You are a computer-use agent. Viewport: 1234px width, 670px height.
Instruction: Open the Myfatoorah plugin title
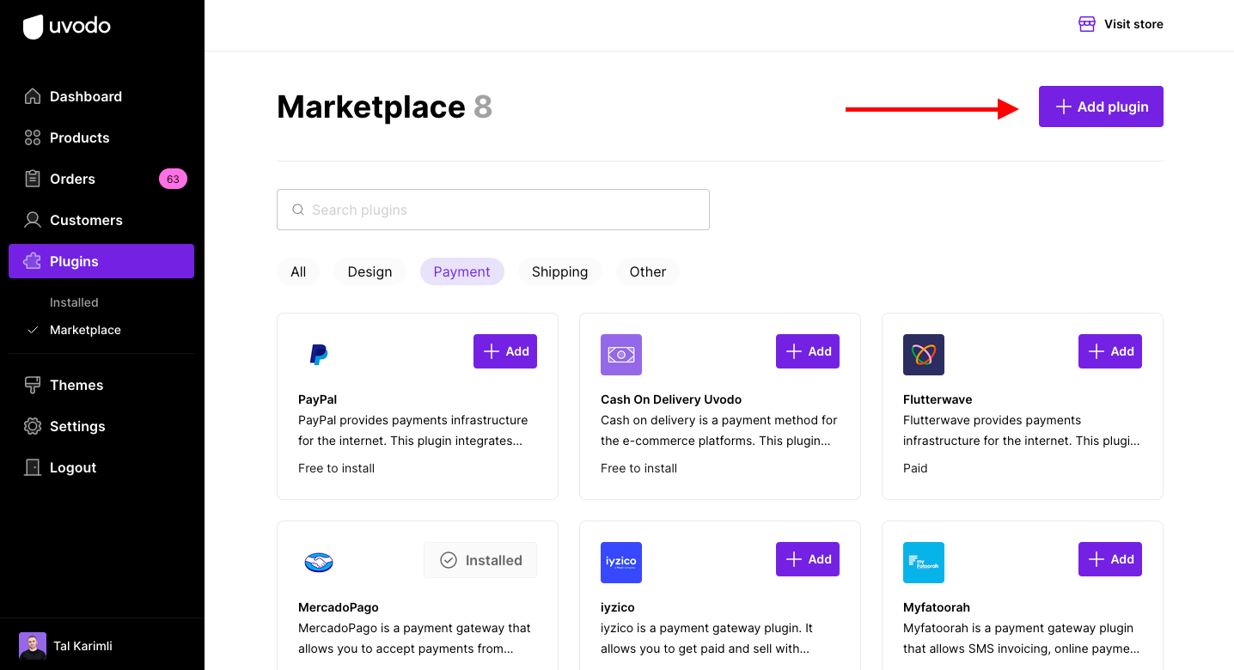pyautogui.click(x=937, y=607)
